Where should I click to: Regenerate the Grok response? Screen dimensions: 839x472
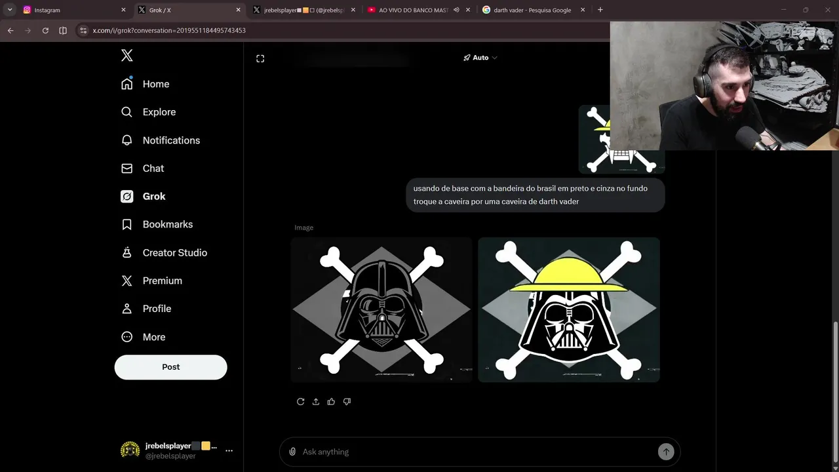(300, 401)
